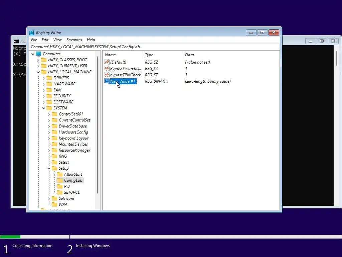This screenshot has width=342, height=257.
Task: Select the SETUPCL key
Action: point(72,192)
